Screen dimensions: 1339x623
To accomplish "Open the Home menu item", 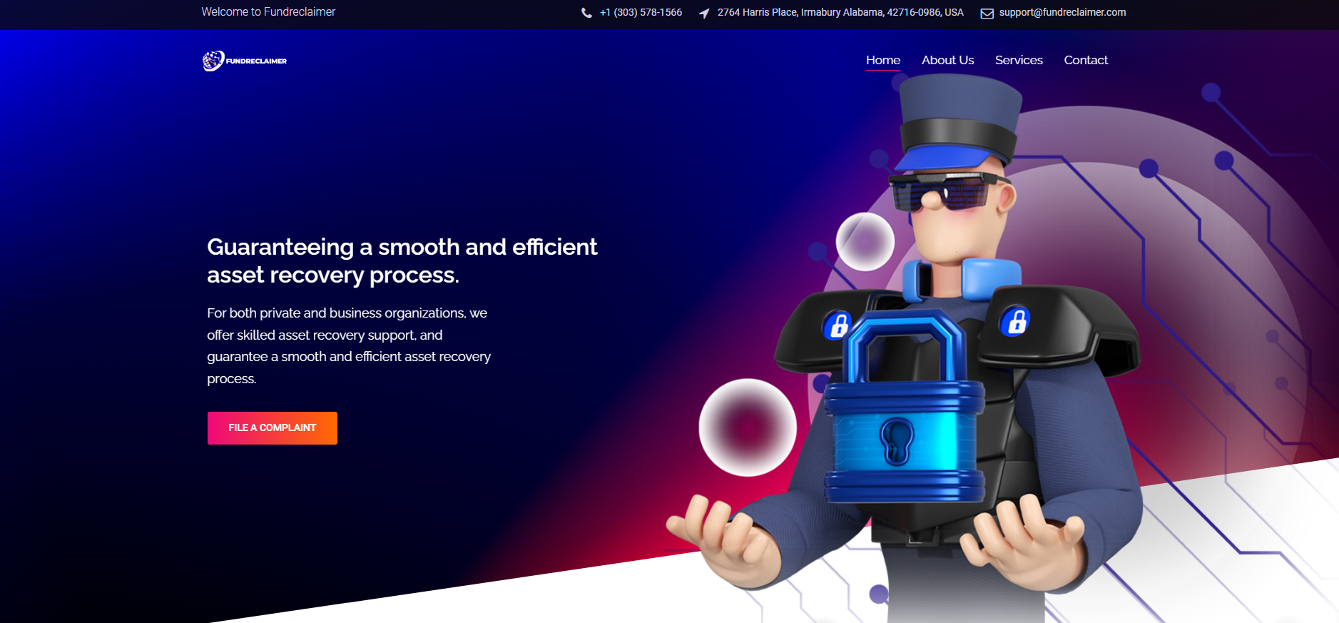I will [x=882, y=60].
